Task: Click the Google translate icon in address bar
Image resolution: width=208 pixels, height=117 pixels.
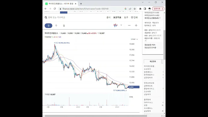Action: tap(125, 9)
